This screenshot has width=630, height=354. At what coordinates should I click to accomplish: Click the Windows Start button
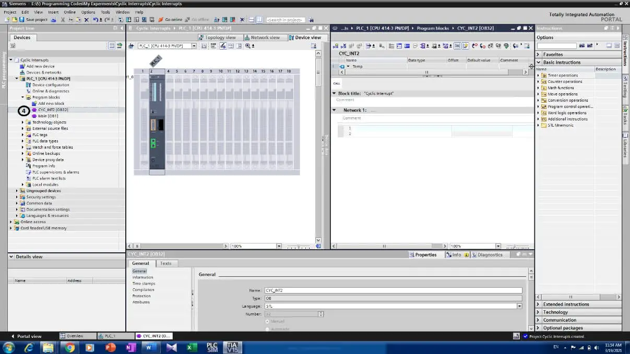[x=9, y=347]
